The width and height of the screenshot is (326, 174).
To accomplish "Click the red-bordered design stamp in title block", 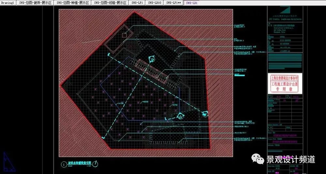I will click(x=285, y=84).
